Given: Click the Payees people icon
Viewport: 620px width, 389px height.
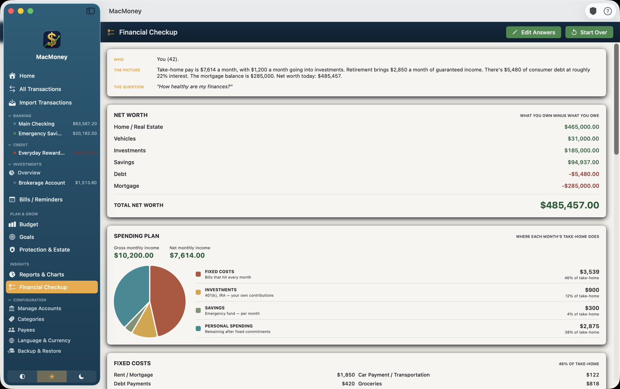Looking at the screenshot, I should pyautogui.click(x=11, y=330).
